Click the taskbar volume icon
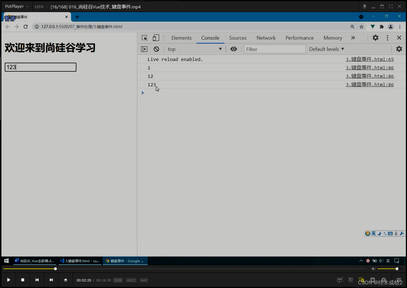This screenshot has height=288, width=407. (381, 261)
